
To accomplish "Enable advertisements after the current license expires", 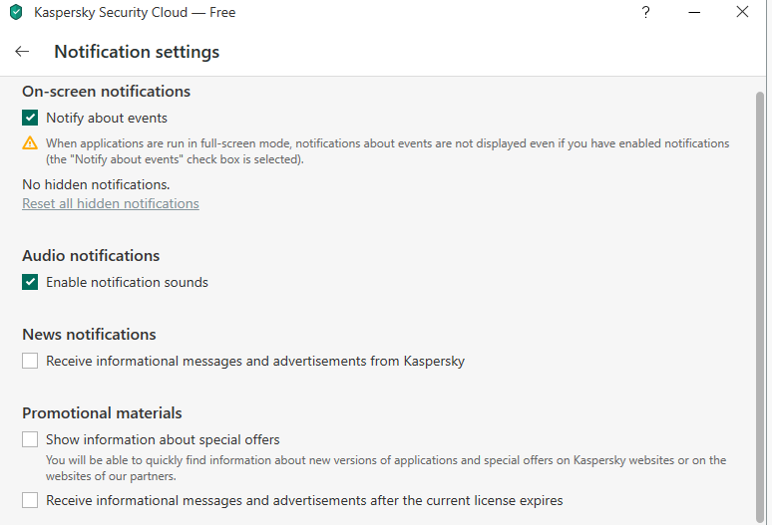I will (x=30, y=500).
